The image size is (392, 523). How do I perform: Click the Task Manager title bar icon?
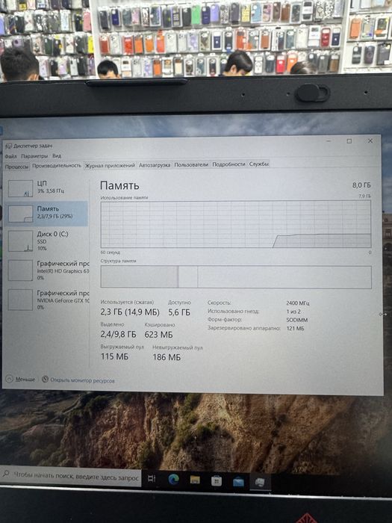point(8,146)
